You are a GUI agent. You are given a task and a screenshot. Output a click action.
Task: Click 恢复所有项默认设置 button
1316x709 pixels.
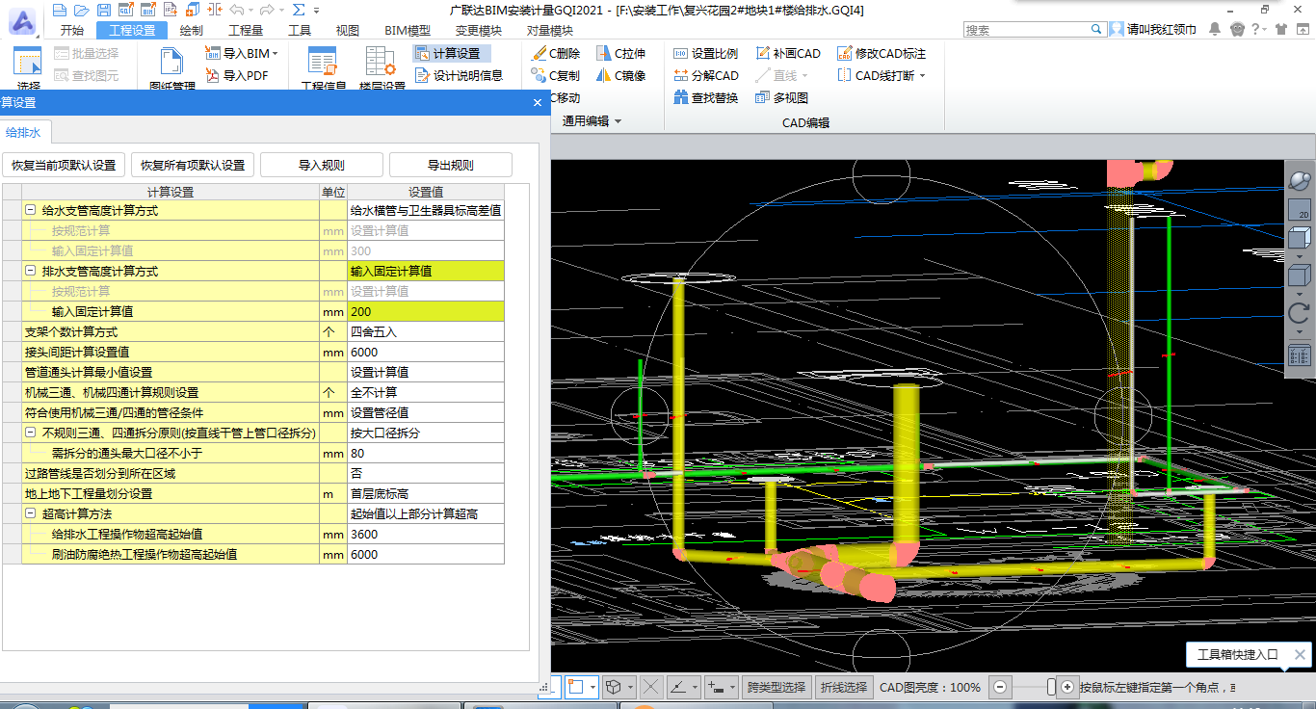tap(193, 165)
